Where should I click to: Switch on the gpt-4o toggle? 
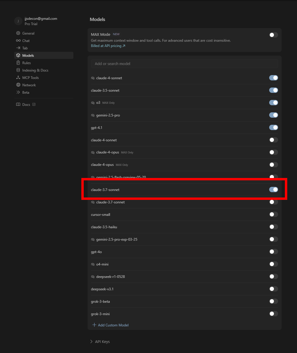click(x=274, y=252)
